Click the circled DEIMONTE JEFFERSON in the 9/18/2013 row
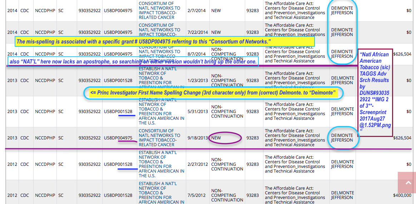Screen dimensions: 416x204 342,138
